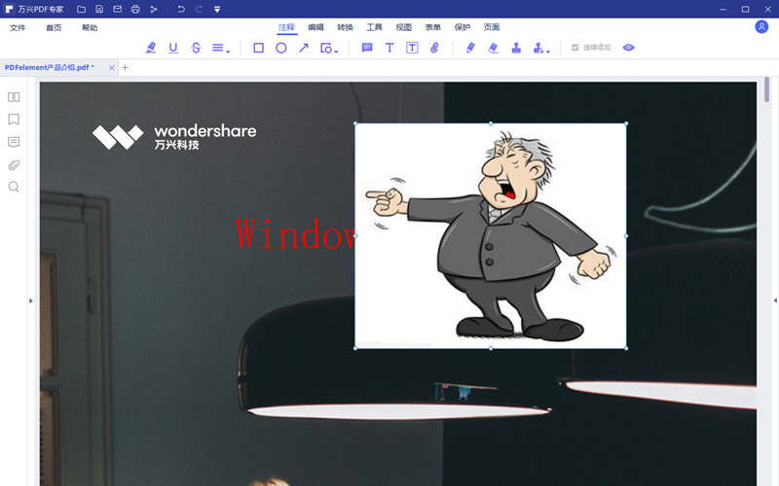Image resolution: width=779 pixels, height=486 pixels.
Task: Select the underline annotation tool
Action: tap(173, 48)
